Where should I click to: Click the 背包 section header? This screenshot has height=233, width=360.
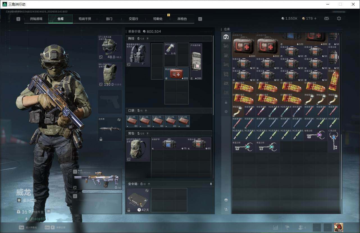point(169,134)
